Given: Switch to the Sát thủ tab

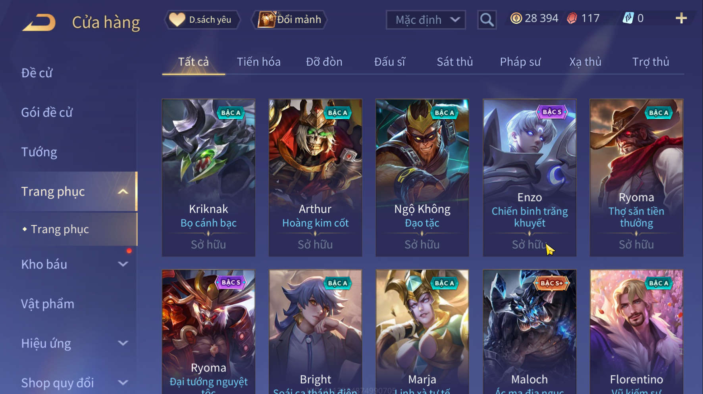Looking at the screenshot, I should [x=455, y=62].
